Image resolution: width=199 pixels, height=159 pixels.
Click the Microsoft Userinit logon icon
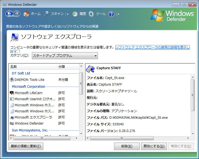12,99
